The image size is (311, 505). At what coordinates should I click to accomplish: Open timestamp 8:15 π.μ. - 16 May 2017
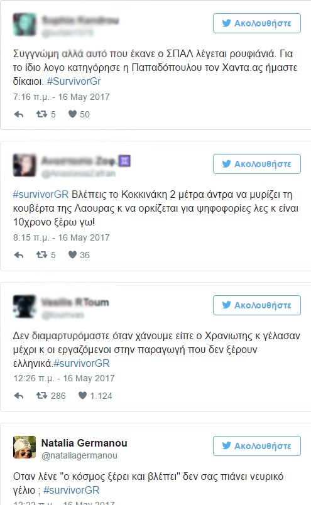(x=61, y=237)
